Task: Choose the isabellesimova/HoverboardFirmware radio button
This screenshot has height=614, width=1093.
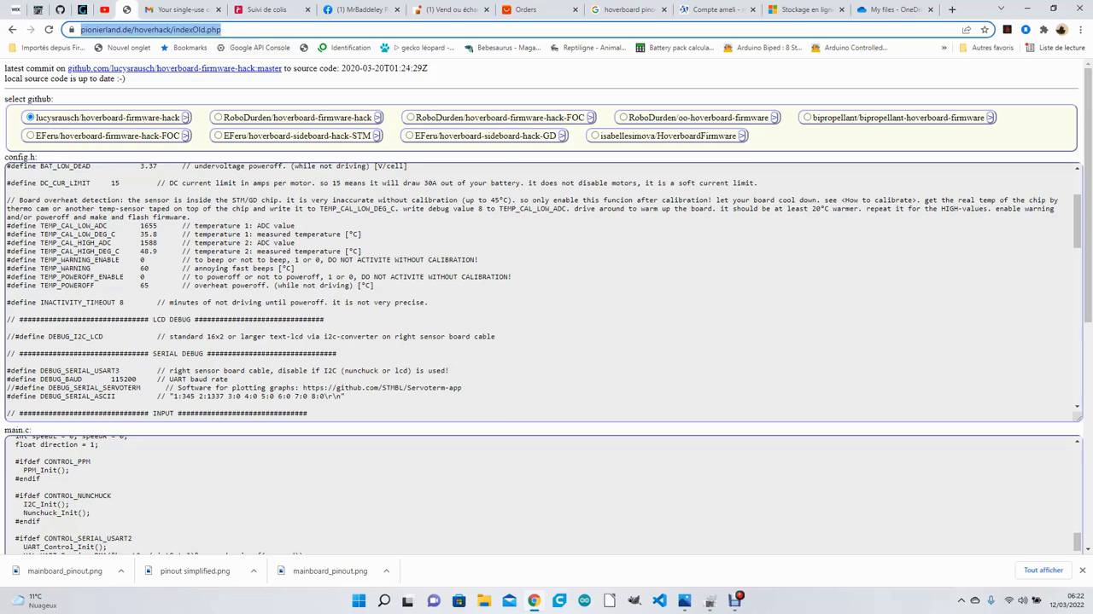Action: [594, 136]
